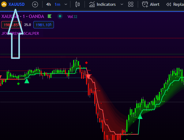This screenshot has width=184, height=140.
Task: Select the Vol 32 volume label
Action: coord(72,16)
